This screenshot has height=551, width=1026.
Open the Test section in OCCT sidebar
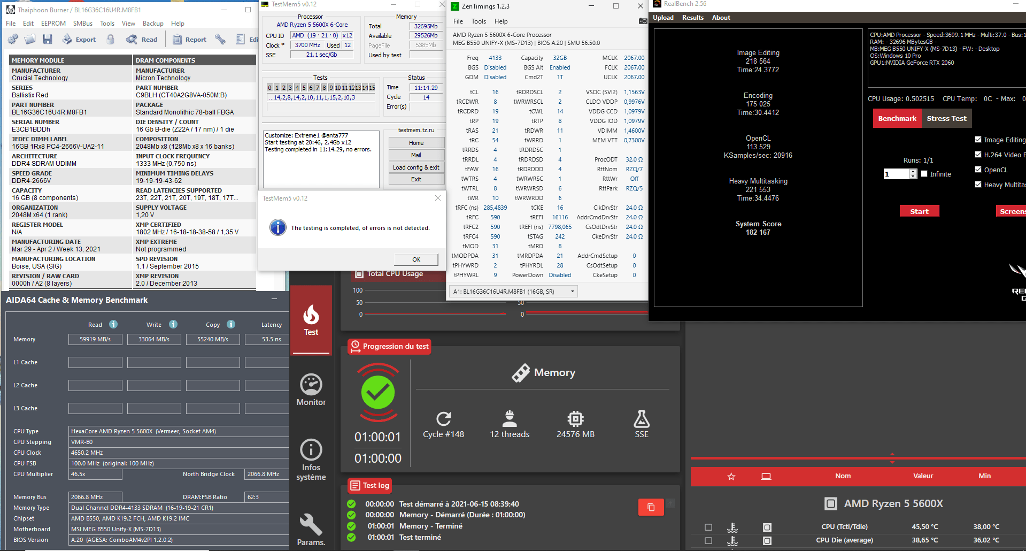tap(311, 320)
